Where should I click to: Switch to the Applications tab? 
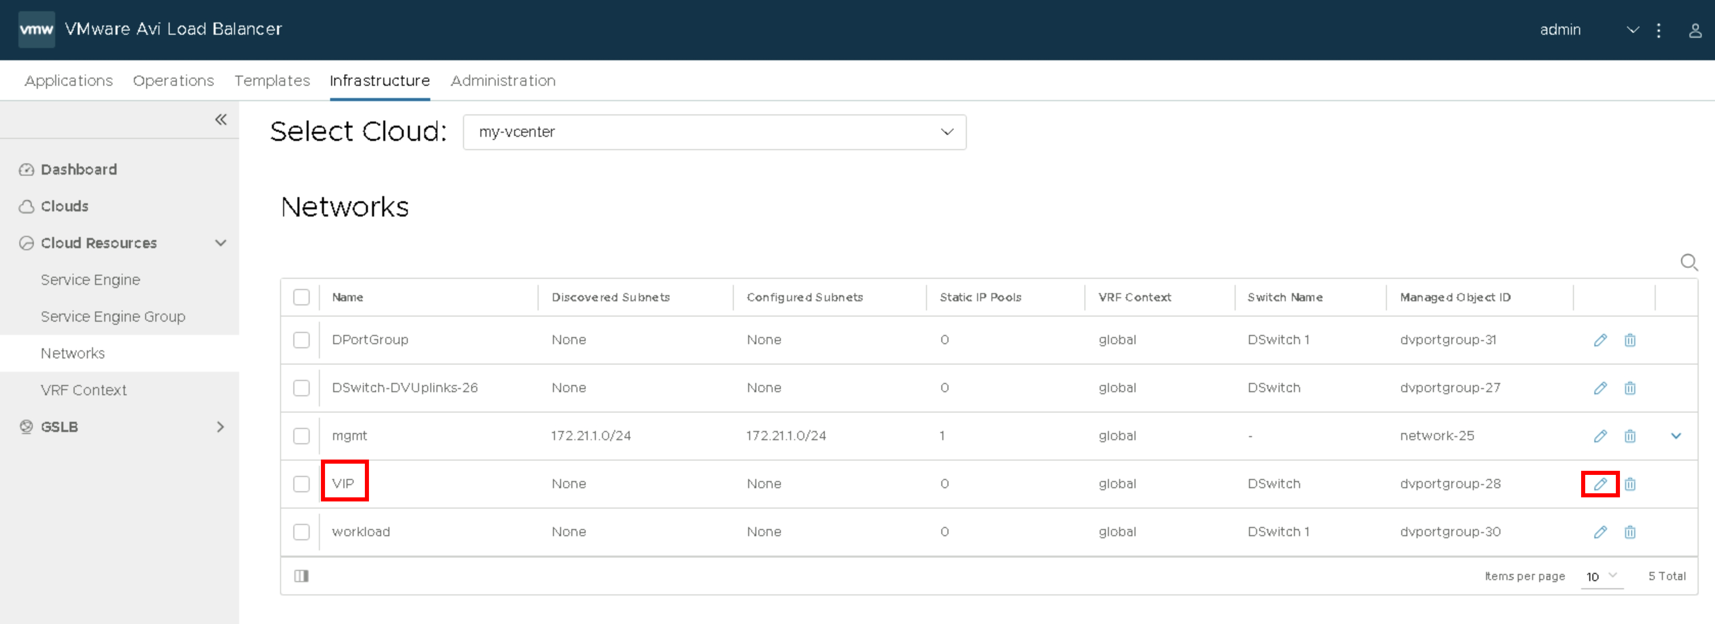click(x=68, y=81)
